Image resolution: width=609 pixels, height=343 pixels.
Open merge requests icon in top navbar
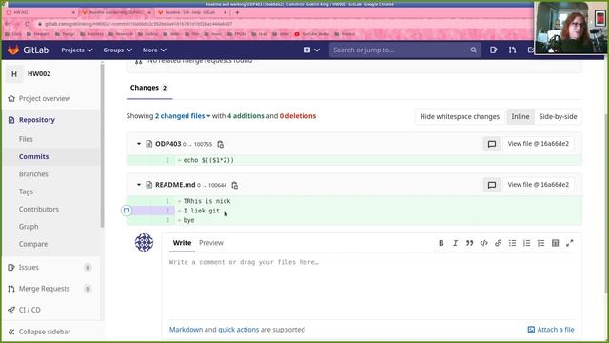tap(512, 50)
